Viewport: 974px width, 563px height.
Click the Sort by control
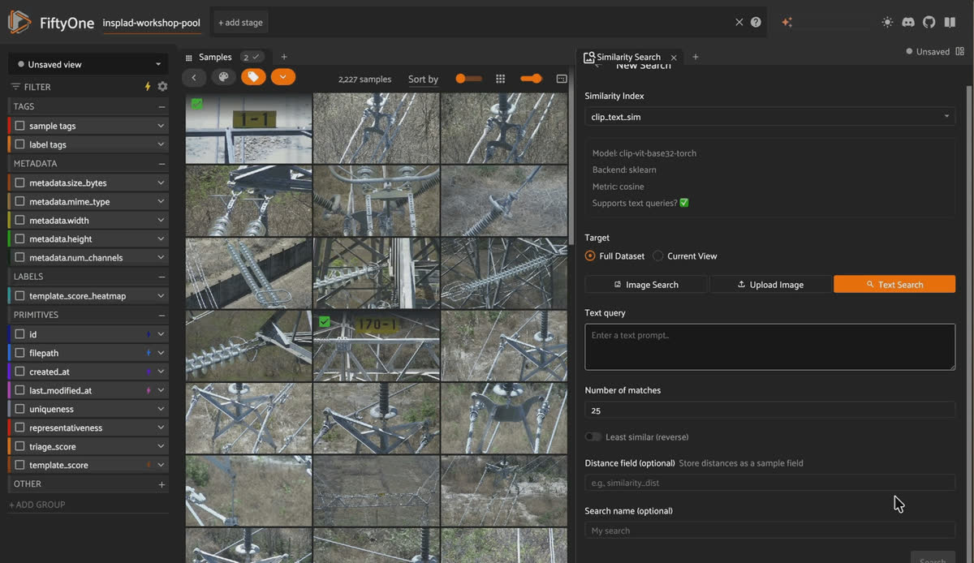point(423,79)
